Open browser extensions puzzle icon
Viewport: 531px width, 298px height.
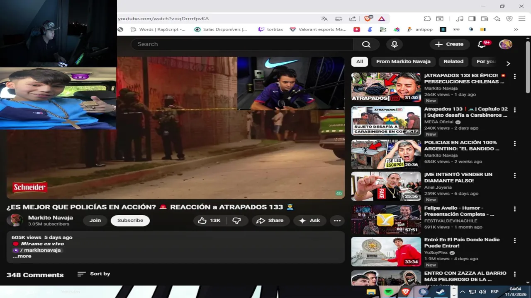click(427, 19)
